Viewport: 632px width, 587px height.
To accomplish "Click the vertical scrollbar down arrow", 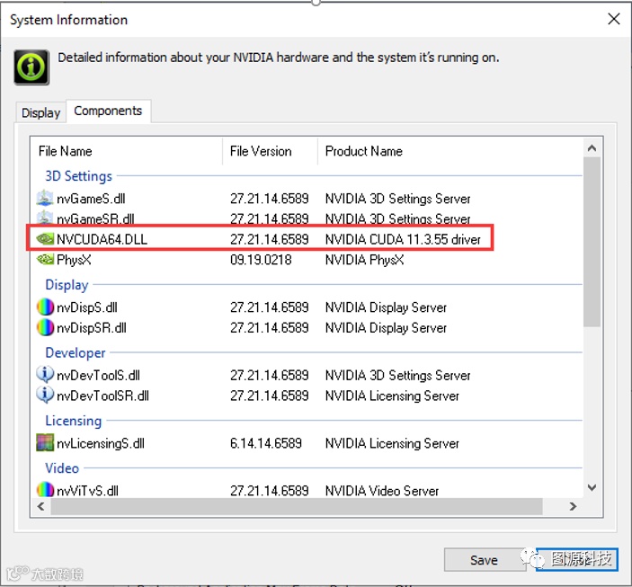I will (592, 487).
